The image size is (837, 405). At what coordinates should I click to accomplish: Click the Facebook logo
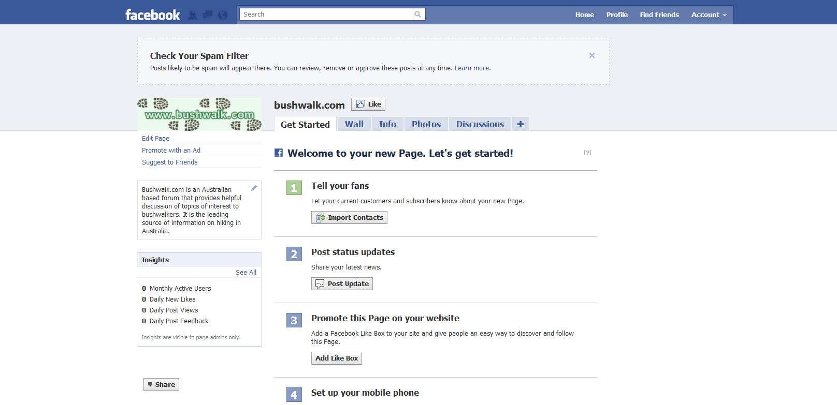[153, 14]
